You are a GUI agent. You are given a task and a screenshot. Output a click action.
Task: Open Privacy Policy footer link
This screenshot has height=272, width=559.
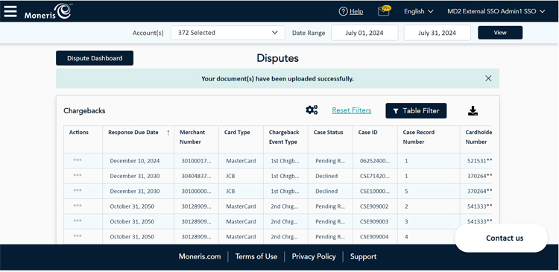314,256
